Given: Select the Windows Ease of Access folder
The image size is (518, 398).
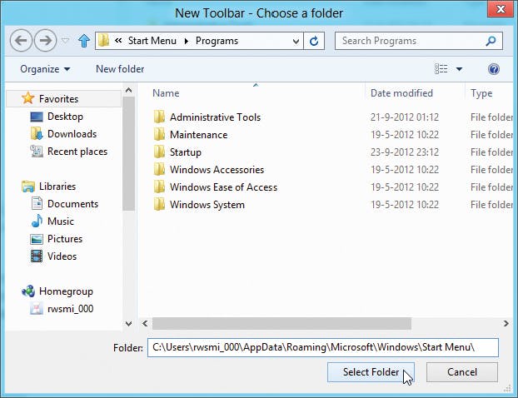Looking at the screenshot, I should [x=223, y=187].
